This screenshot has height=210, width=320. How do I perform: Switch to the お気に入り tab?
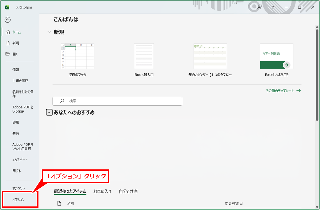pyautogui.click(x=102, y=191)
